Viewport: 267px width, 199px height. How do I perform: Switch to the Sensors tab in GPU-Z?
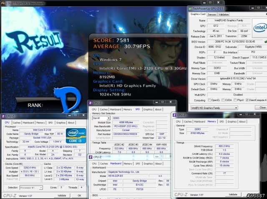212,15
